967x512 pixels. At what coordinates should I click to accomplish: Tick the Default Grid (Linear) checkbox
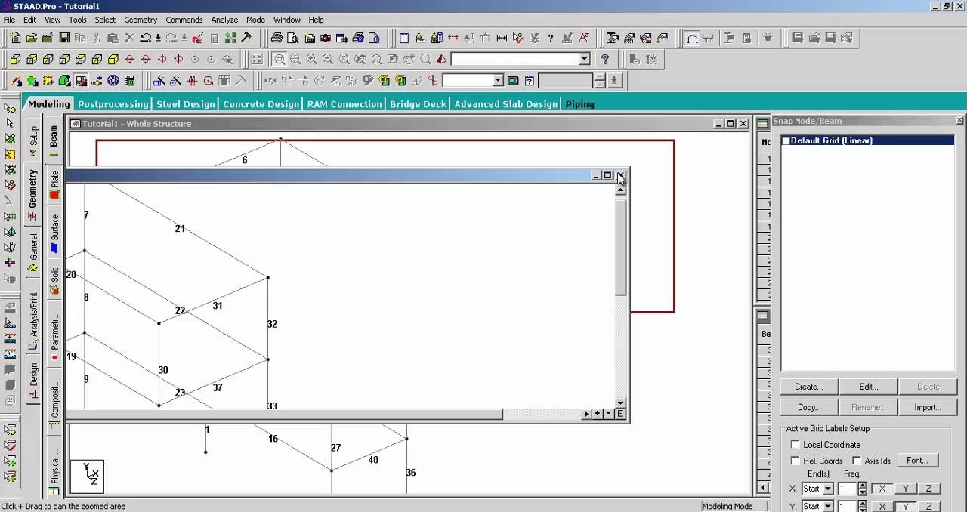pyautogui.click(x=786, y=140)
